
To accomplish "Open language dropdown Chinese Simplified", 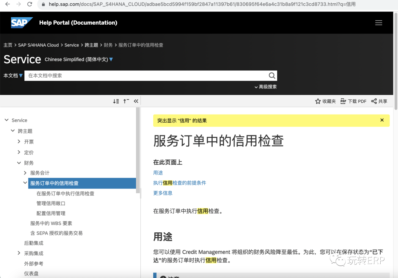I will coord(79,59).
